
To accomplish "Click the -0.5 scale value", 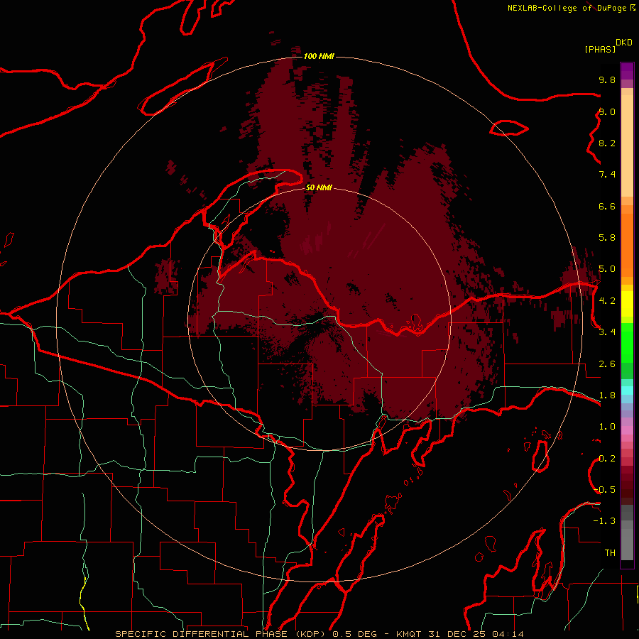I will (x=604, y=490).
